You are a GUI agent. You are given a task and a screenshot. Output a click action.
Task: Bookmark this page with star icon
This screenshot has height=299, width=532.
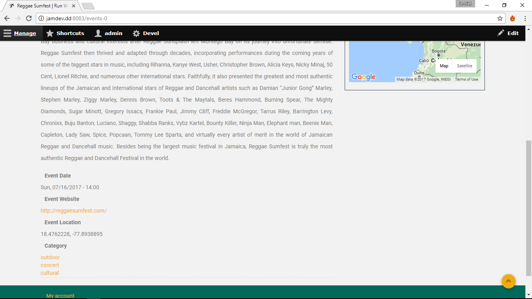500,18
